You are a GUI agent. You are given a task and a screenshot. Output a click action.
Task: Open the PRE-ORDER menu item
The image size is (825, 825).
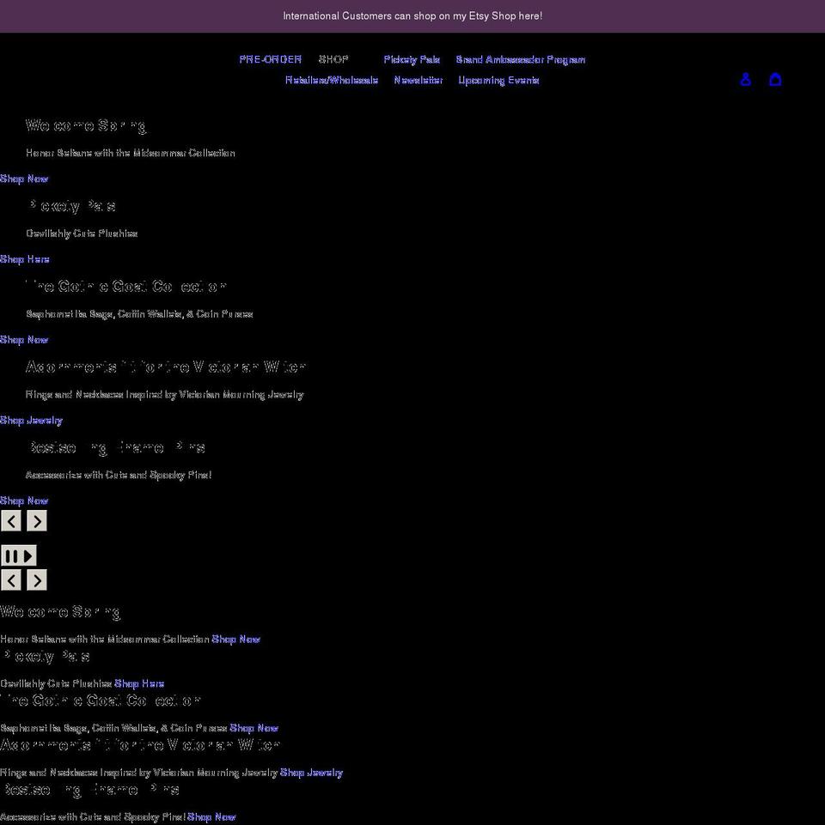tap(270, 59)
